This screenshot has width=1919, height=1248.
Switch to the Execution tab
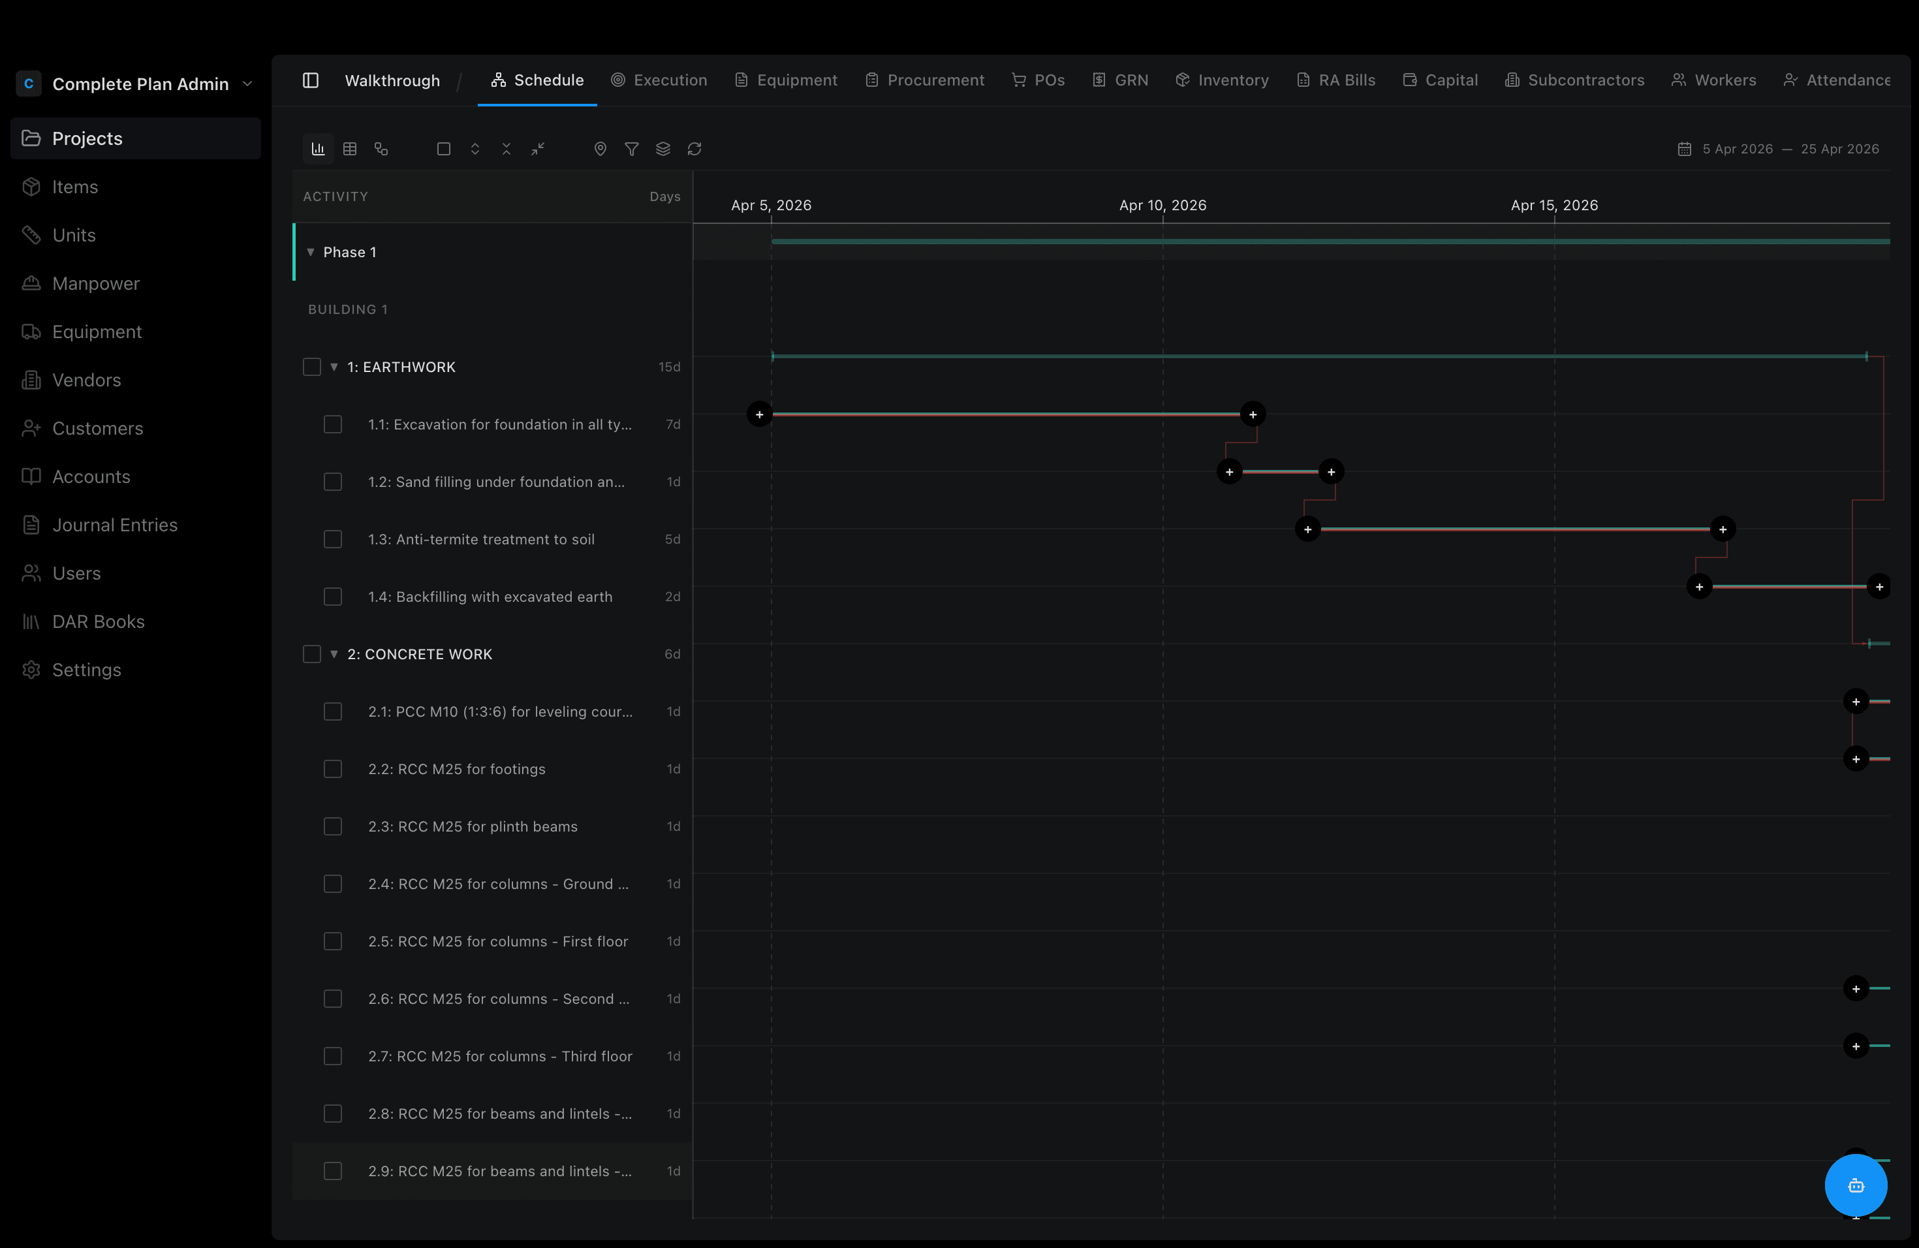pyautogui.click(x=659, y=80)
